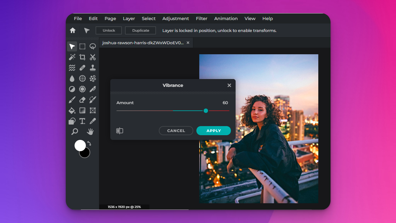
Task: Open the File menu
Action: click(x=78, y=19)
